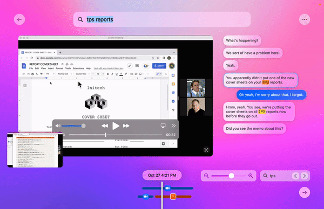This screenshot has height=209, width=324.
Task: Go to the next 'tps' match
Action: pos(304,176)
